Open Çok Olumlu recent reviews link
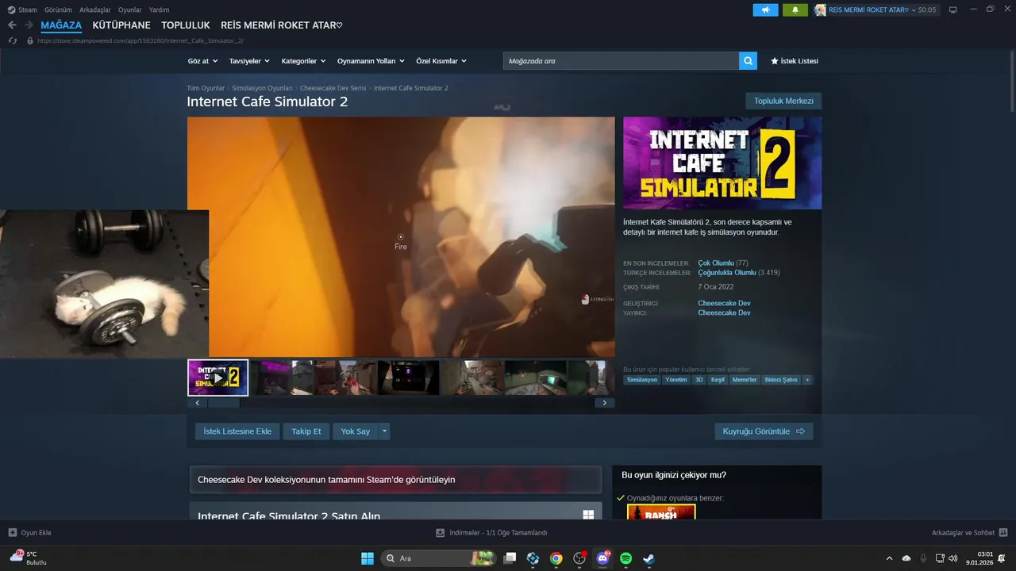 tap(716, 263)
